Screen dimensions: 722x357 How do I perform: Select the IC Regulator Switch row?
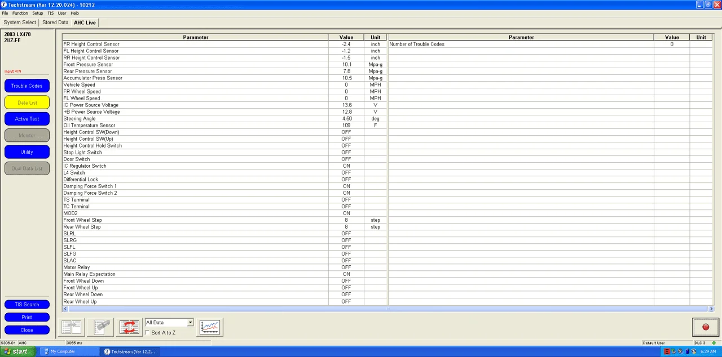click(224, 166)
